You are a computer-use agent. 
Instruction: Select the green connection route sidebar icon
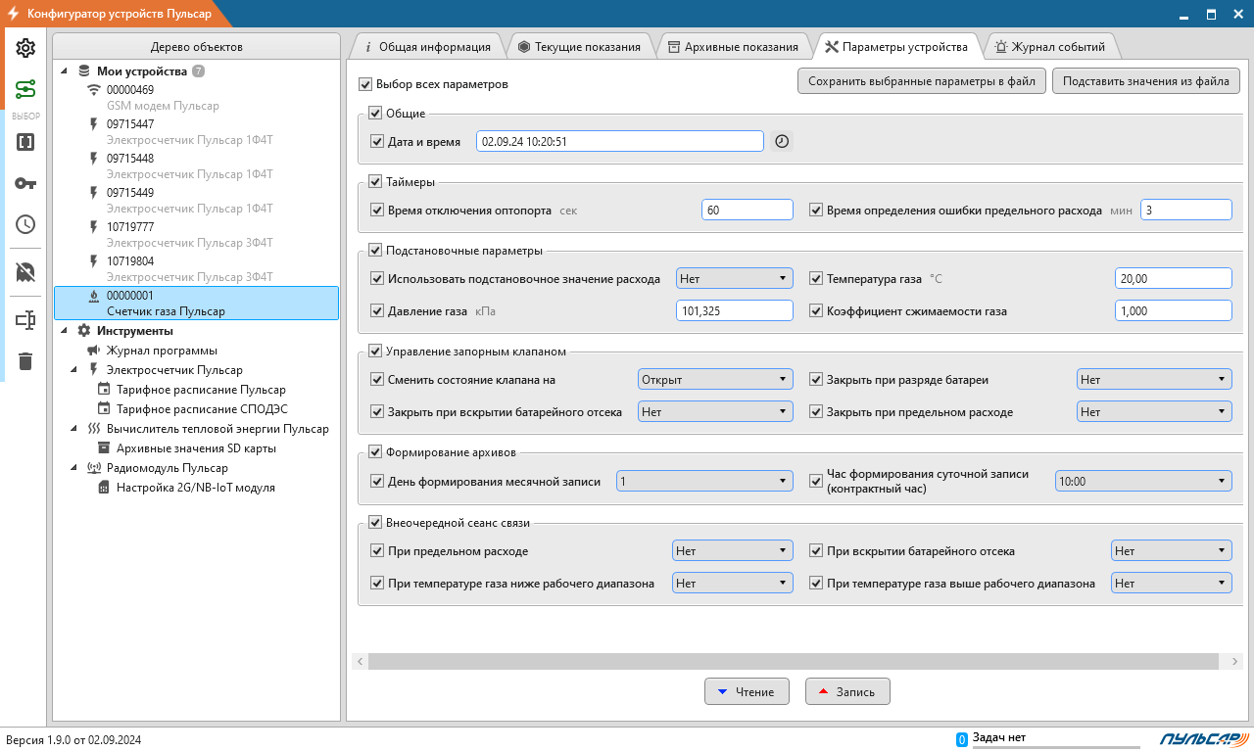point(25,90)
